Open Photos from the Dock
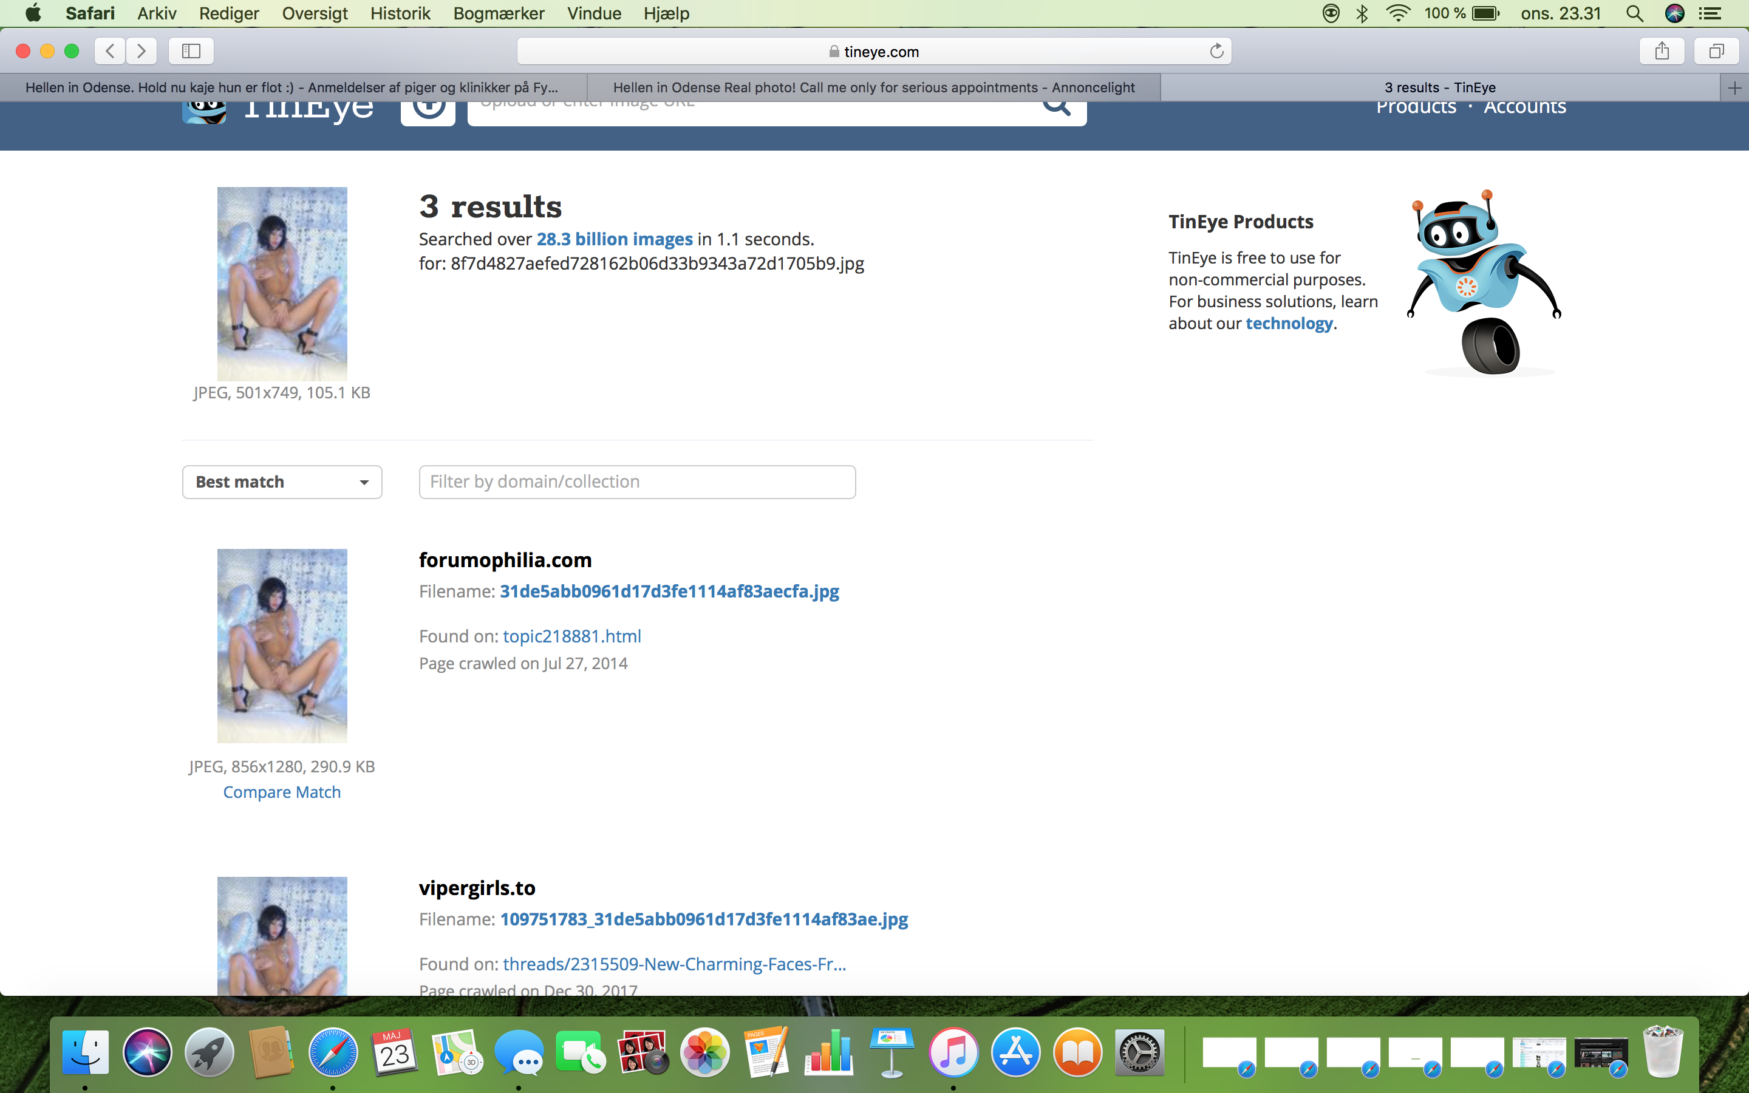Screen dimensions: 1749x1093 click(x=704, y=1052)
